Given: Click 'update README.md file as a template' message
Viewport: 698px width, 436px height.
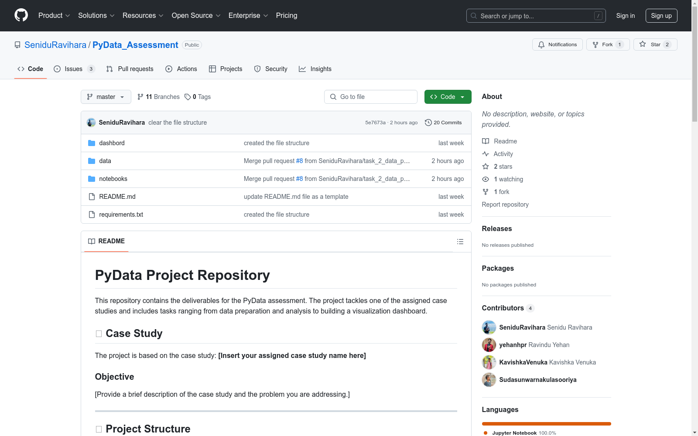Looking at the screenshot, I should click(296, 197).
